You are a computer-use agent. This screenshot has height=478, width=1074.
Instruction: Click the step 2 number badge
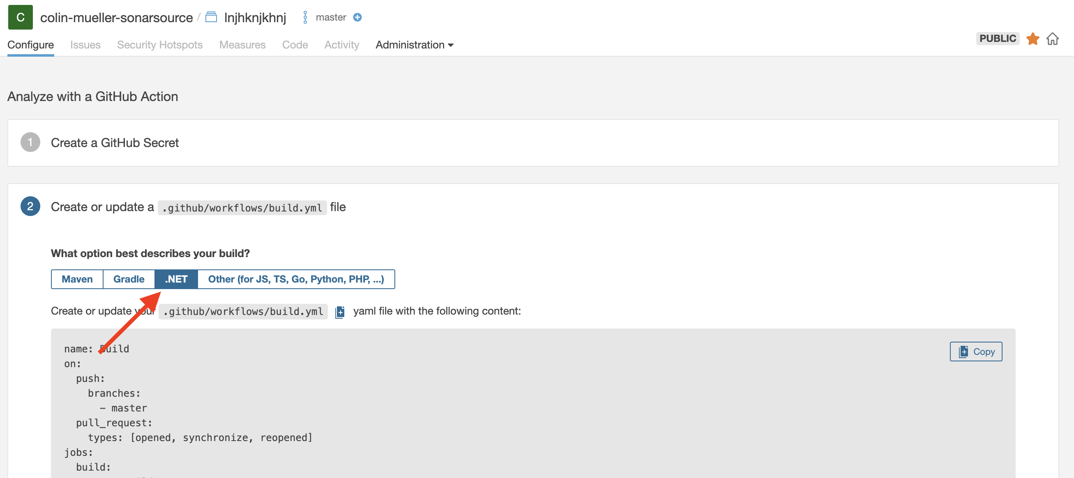(30, 207)
